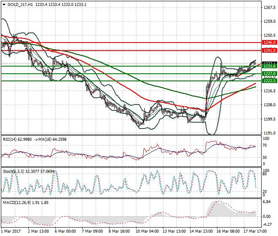Click the Stochastic scale level 20
Screen dimensions: 278x236
(x=265, y=192)
